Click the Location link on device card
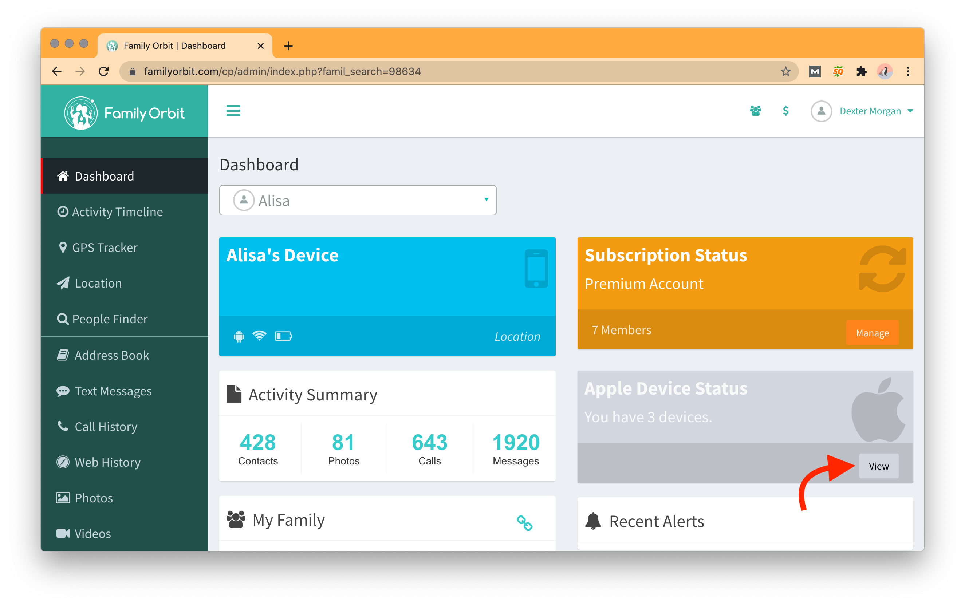 click(517, 336)
